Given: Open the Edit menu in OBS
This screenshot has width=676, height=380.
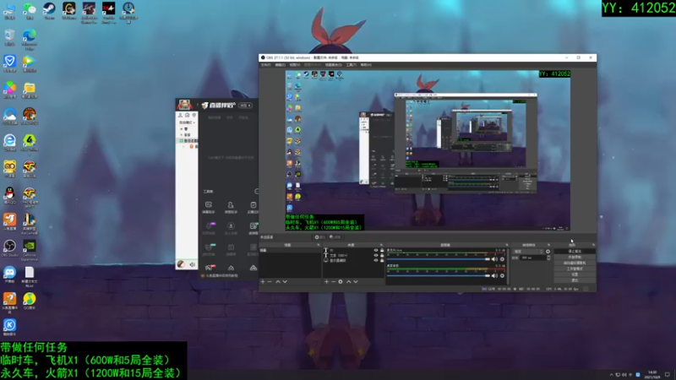Looking at the screenshot, I should (x=281, y=65).
